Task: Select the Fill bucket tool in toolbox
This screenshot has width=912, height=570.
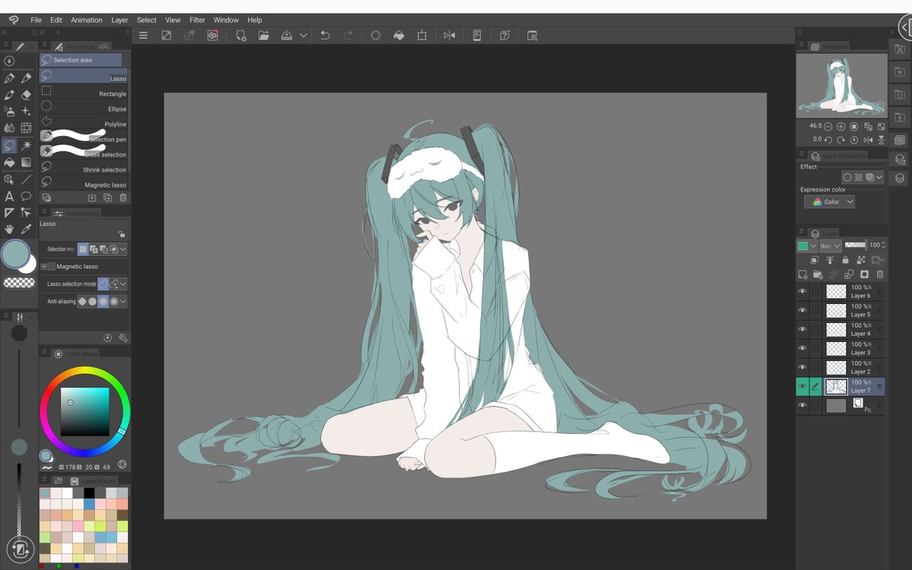Action: pyautogui.click(x=10, y=162)
